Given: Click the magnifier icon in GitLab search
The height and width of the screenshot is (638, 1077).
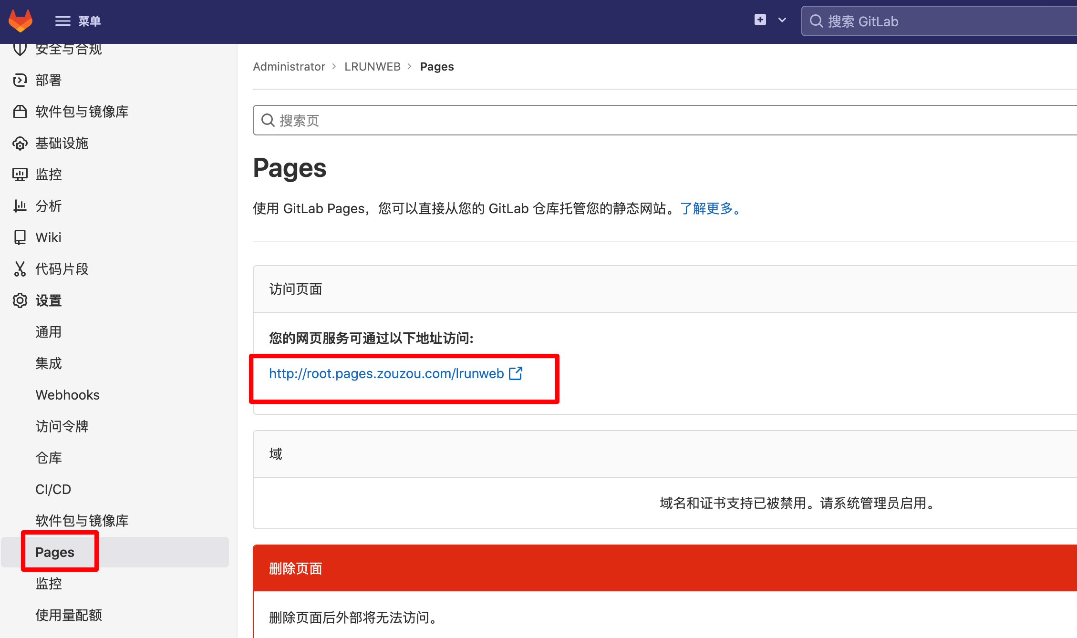Looking at the screenshot, I should (x=816, y=21).
